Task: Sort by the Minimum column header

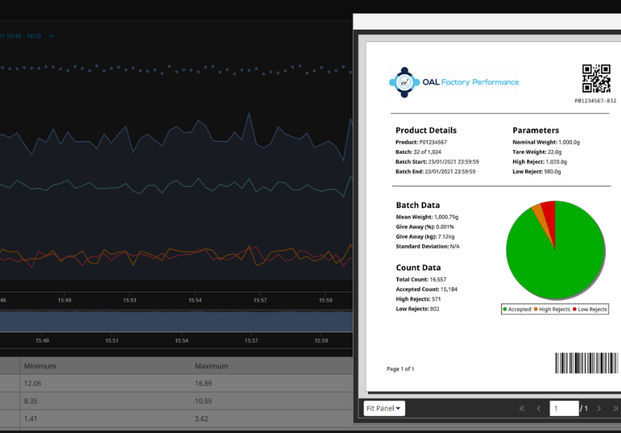Action: pyautogui.click(x=40, y=366)
